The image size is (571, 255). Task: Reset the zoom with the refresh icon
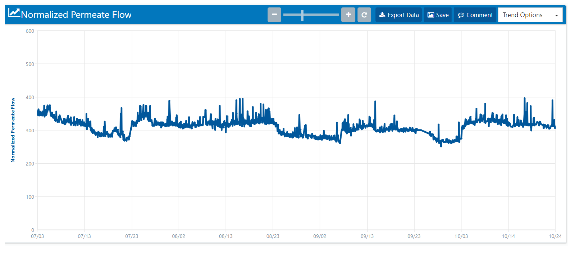(365, 15)
